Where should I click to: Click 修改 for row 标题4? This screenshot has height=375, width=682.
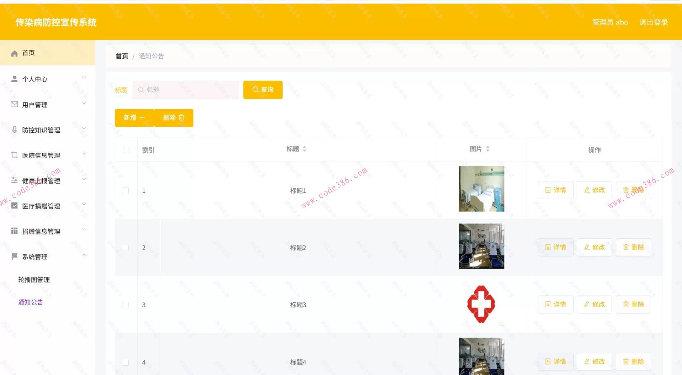[594, 362]
